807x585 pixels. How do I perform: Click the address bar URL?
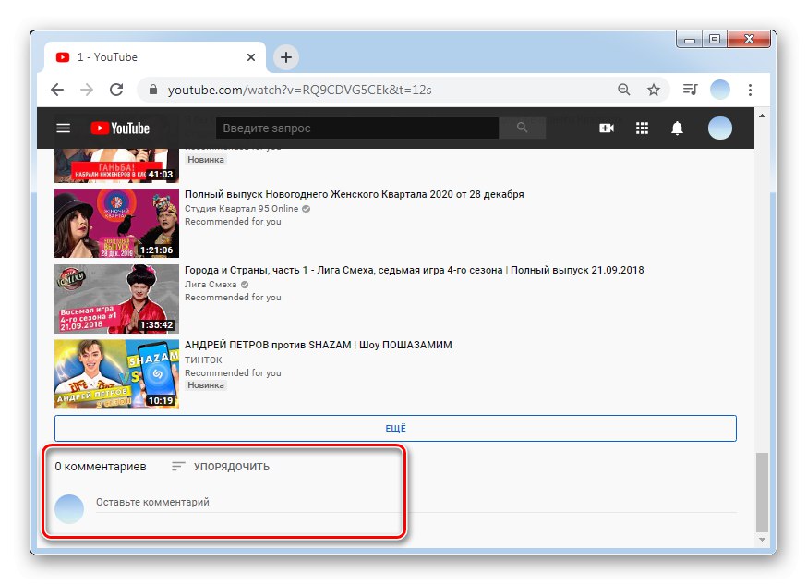click(299, 90)
